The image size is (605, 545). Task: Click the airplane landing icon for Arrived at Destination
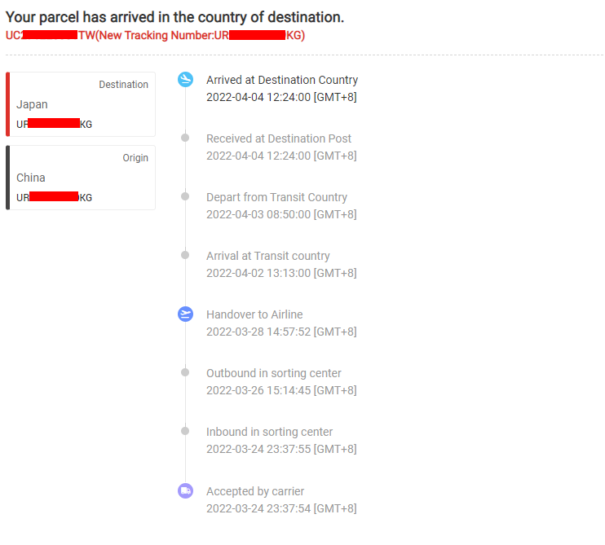(185, 79)
